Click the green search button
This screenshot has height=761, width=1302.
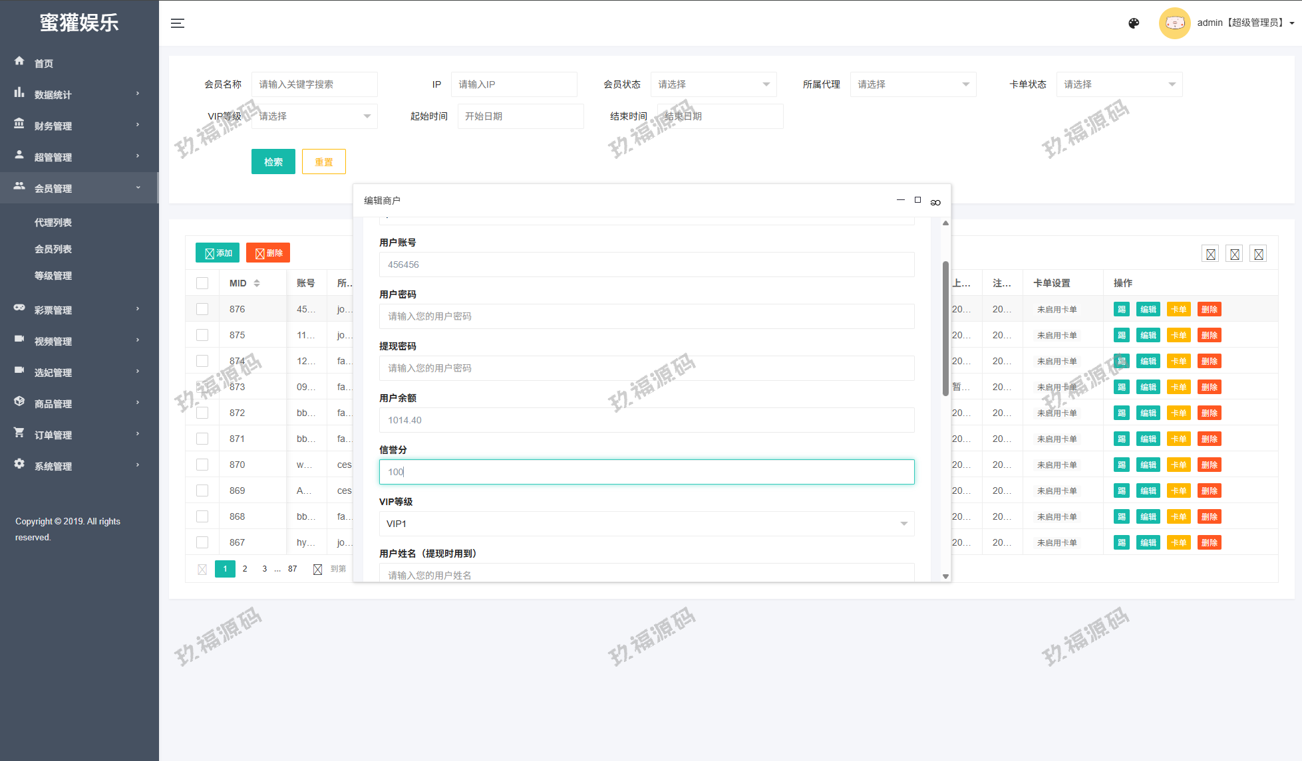[273, 162]
